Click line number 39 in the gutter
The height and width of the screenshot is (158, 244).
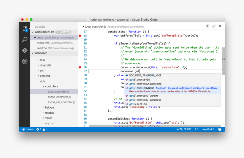[85, 119]
